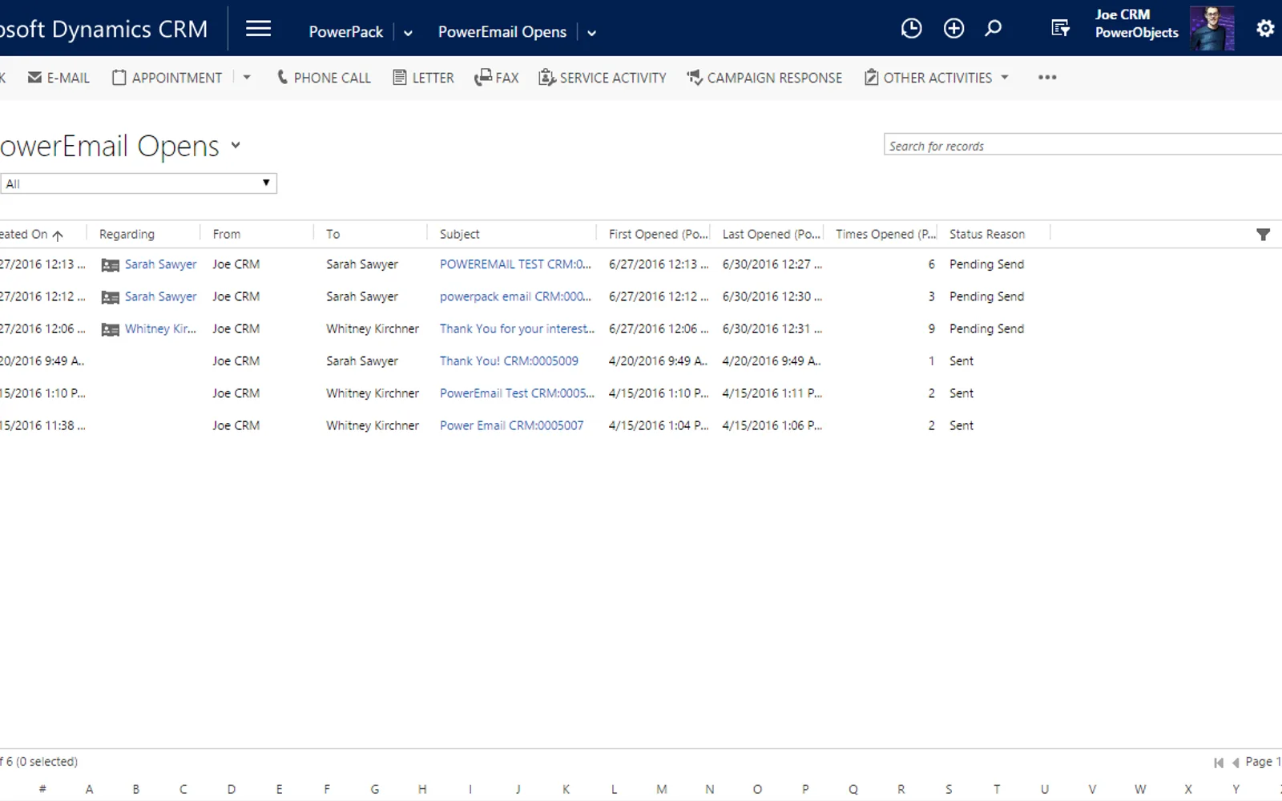Click PowerEmail Opens in the navigation bar
1282x801 pixels.
(502, 32)
